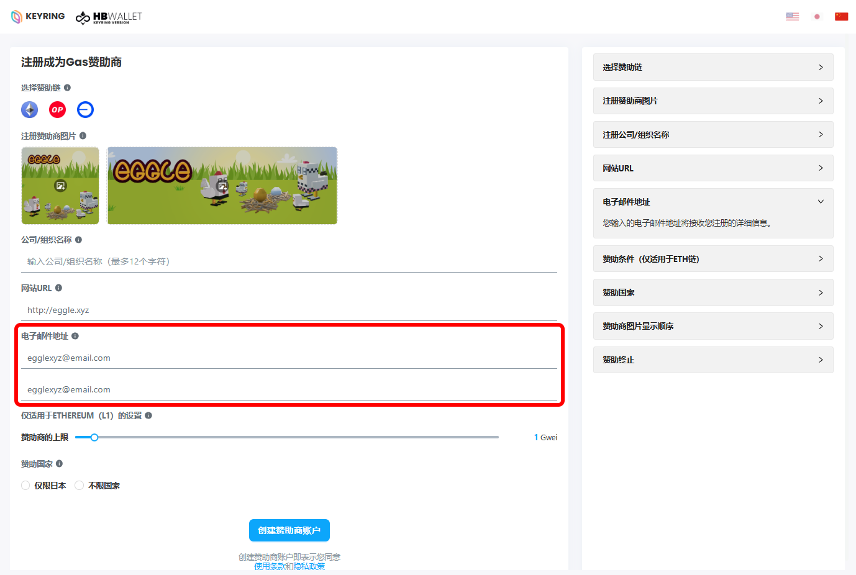Click the 创建赞助商账户 button
The height and width of the screenshot is (575, 856).
[x=289, y=530]
